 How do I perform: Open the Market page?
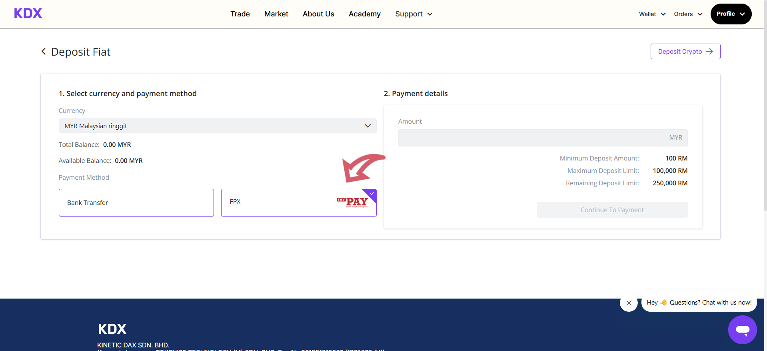point(276,14)
